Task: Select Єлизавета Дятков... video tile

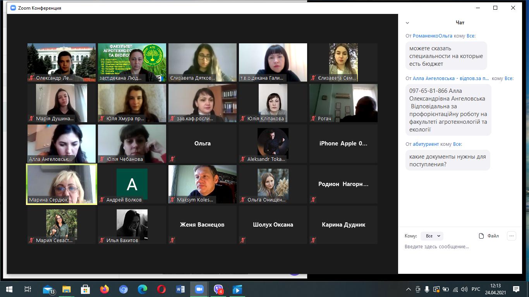Action: pos(203,62)
